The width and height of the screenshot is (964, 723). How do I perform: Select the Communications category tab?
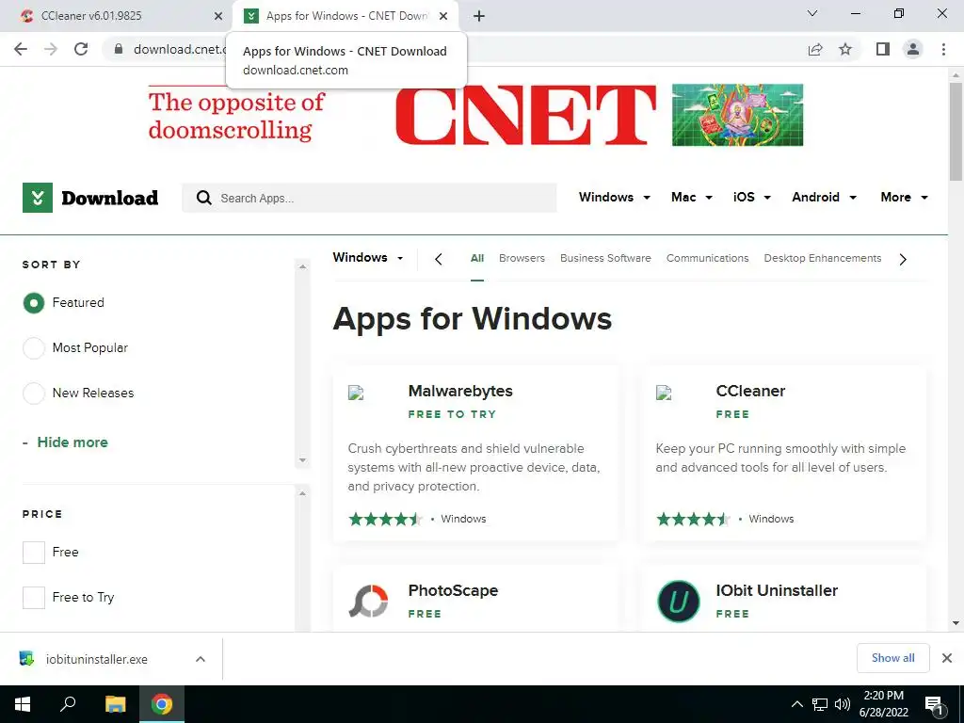pyautogui.click(x=708, y=258)
